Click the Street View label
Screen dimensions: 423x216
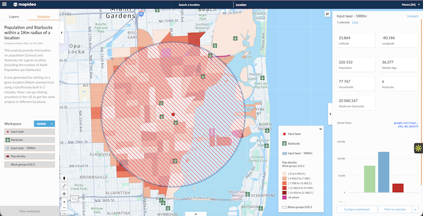click(344, 123)
